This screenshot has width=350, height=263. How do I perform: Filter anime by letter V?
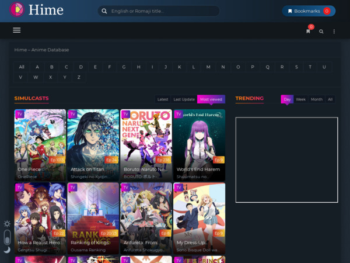point(20,77)
